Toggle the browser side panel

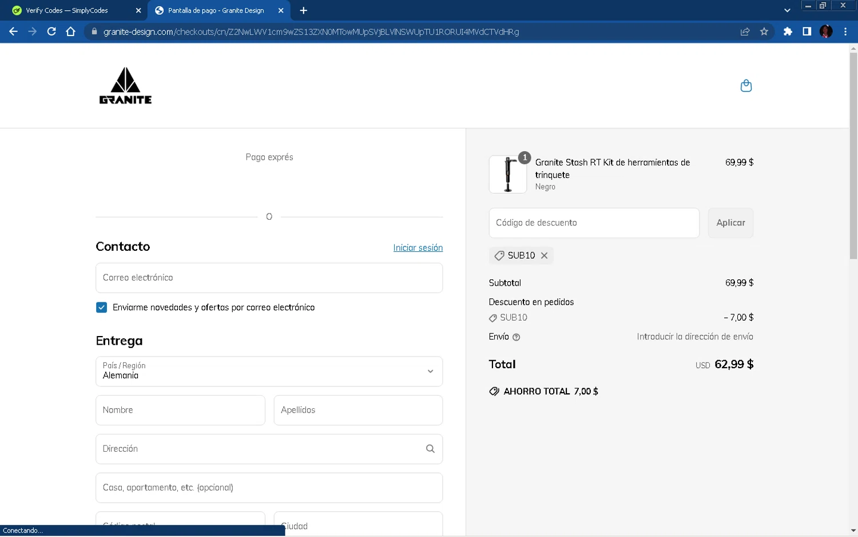807,31
